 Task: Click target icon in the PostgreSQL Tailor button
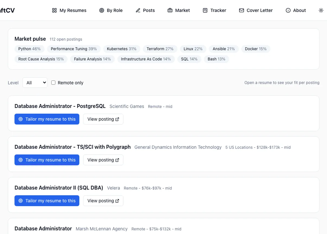(x=20, y=119)
